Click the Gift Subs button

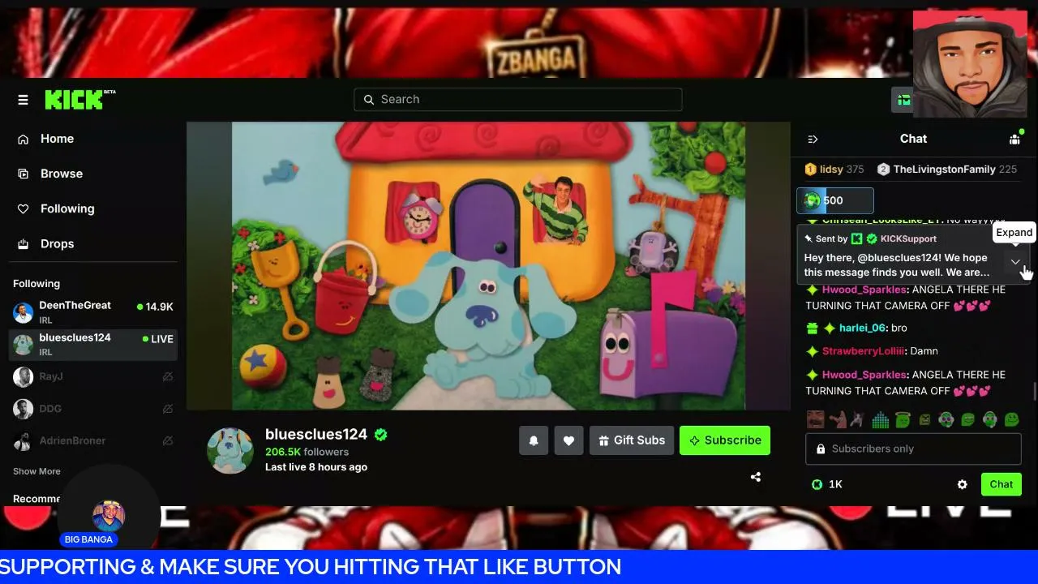(631, 440)
